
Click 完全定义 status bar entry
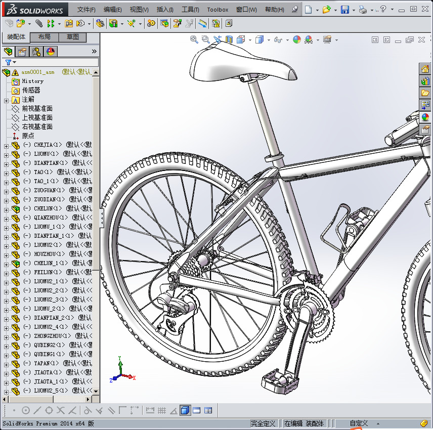coord(263,423)
